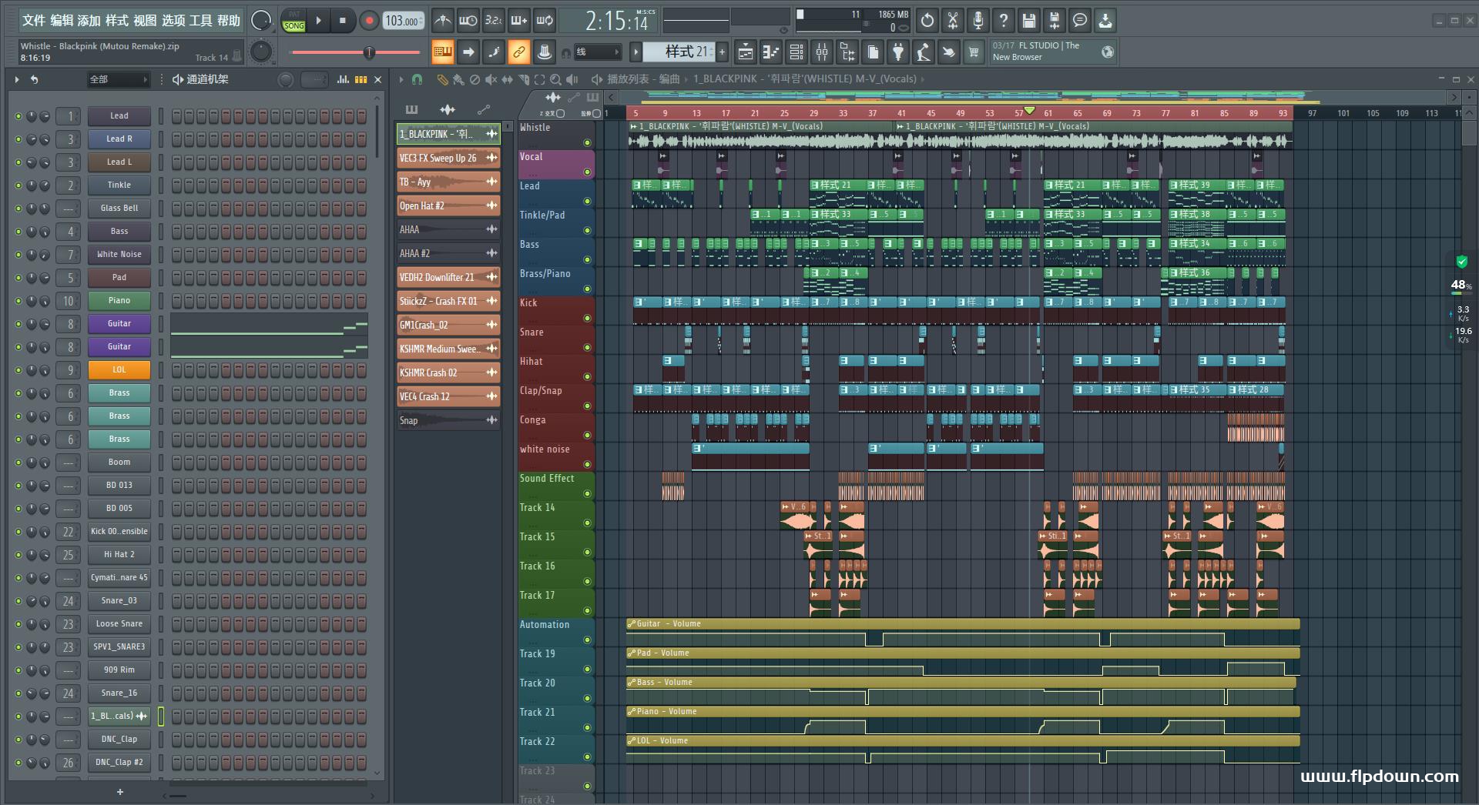Open the 编辑 menu
The width and height of the screenshot is (1479, 805).
(x=62, y=21)
